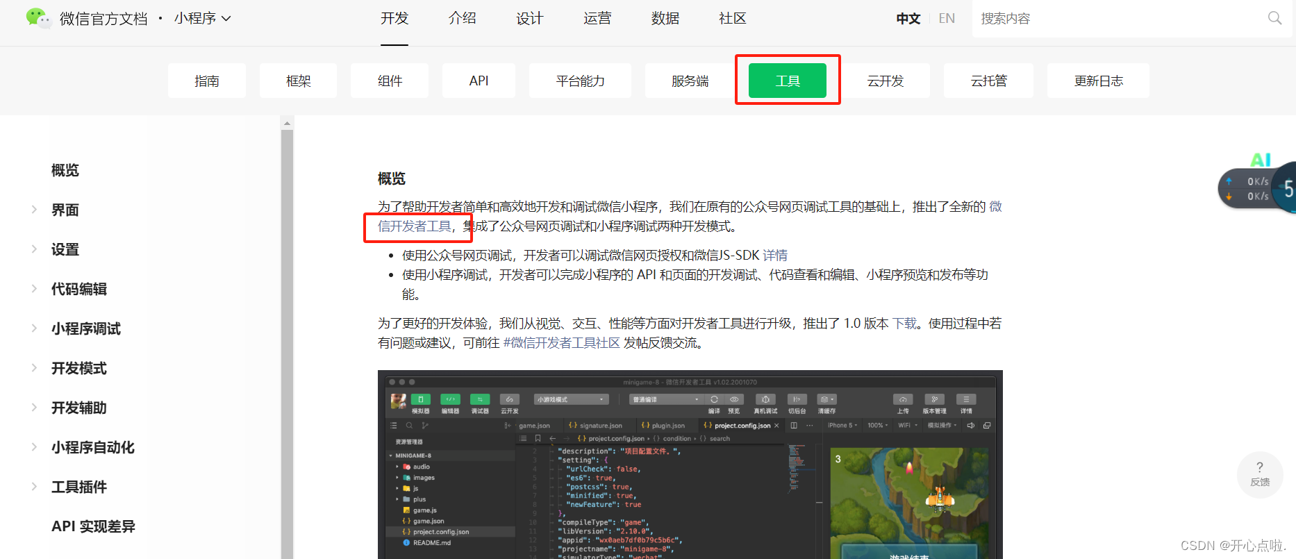Open the 云托管 sub-navigation button
The image size is (1296, 559).
(x=988, y=81)
